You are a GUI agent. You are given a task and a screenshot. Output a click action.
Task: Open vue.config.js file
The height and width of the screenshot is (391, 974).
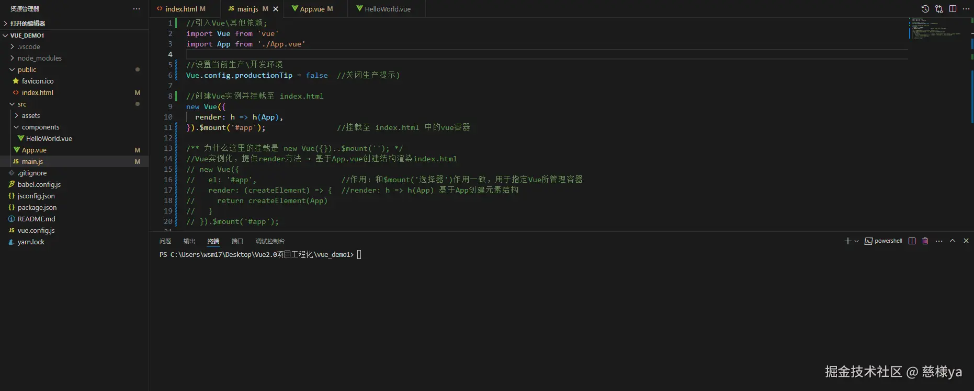[74, 230]
